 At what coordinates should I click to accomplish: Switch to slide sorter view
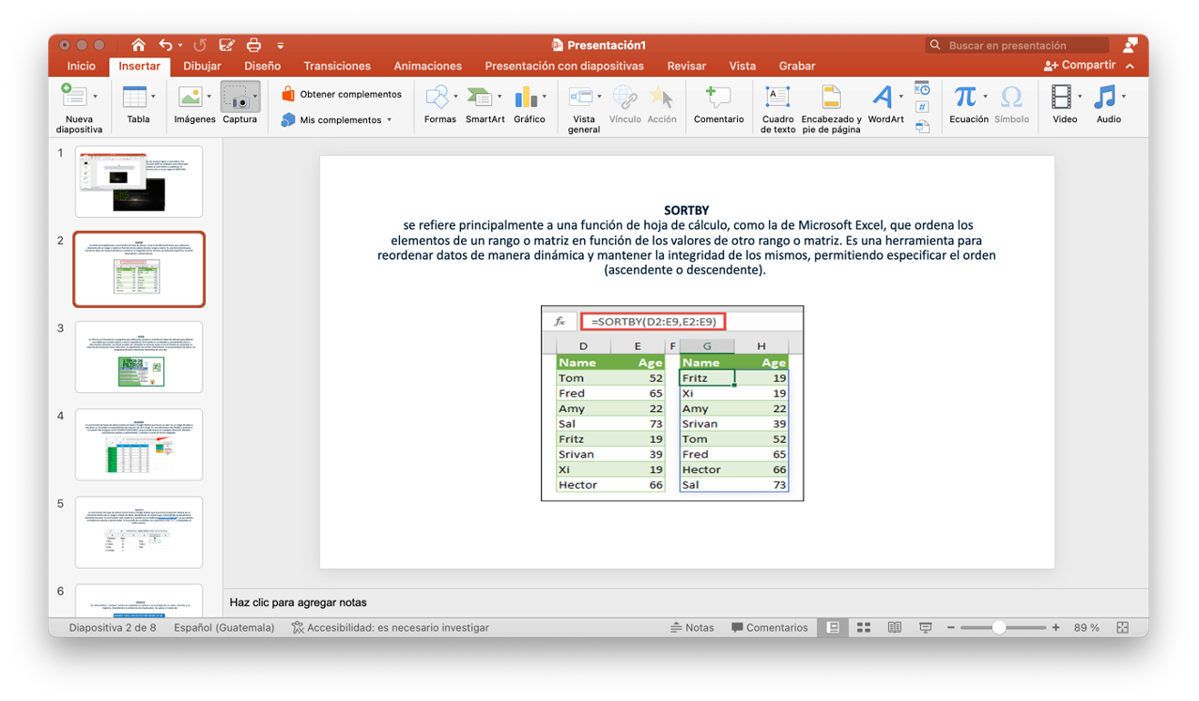point(864,628)
